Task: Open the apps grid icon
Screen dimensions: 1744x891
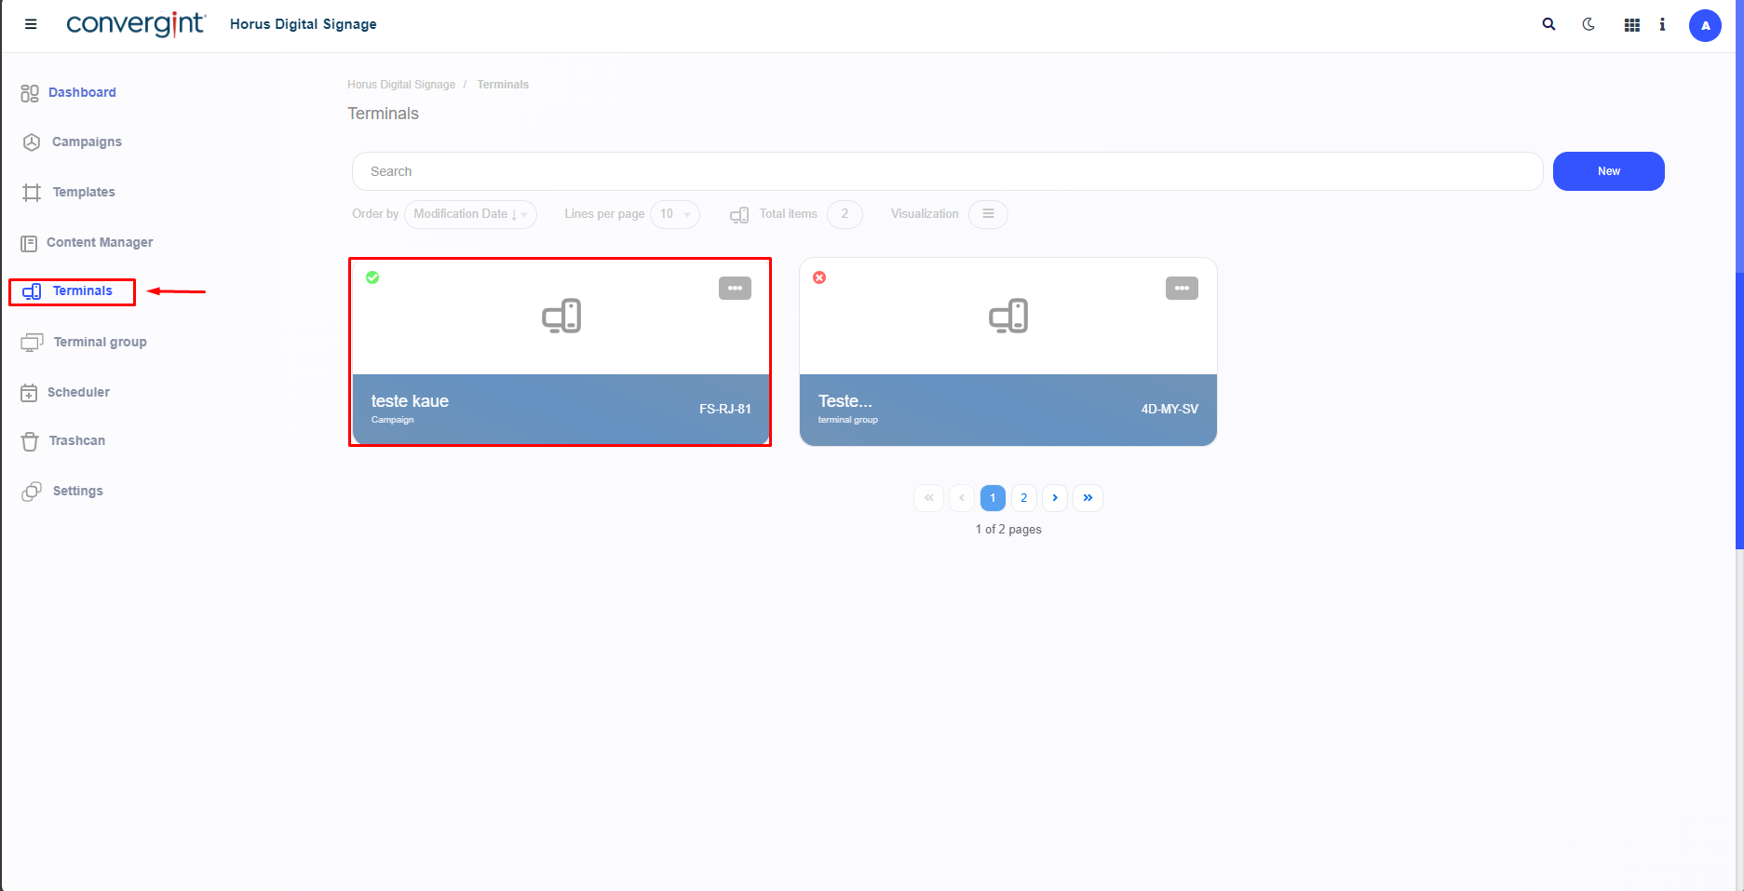Action: point(1631,25)
